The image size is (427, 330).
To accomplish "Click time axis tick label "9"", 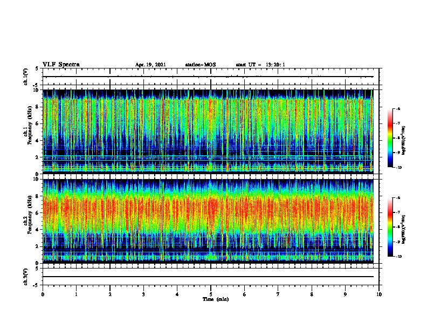I will 345,294.
